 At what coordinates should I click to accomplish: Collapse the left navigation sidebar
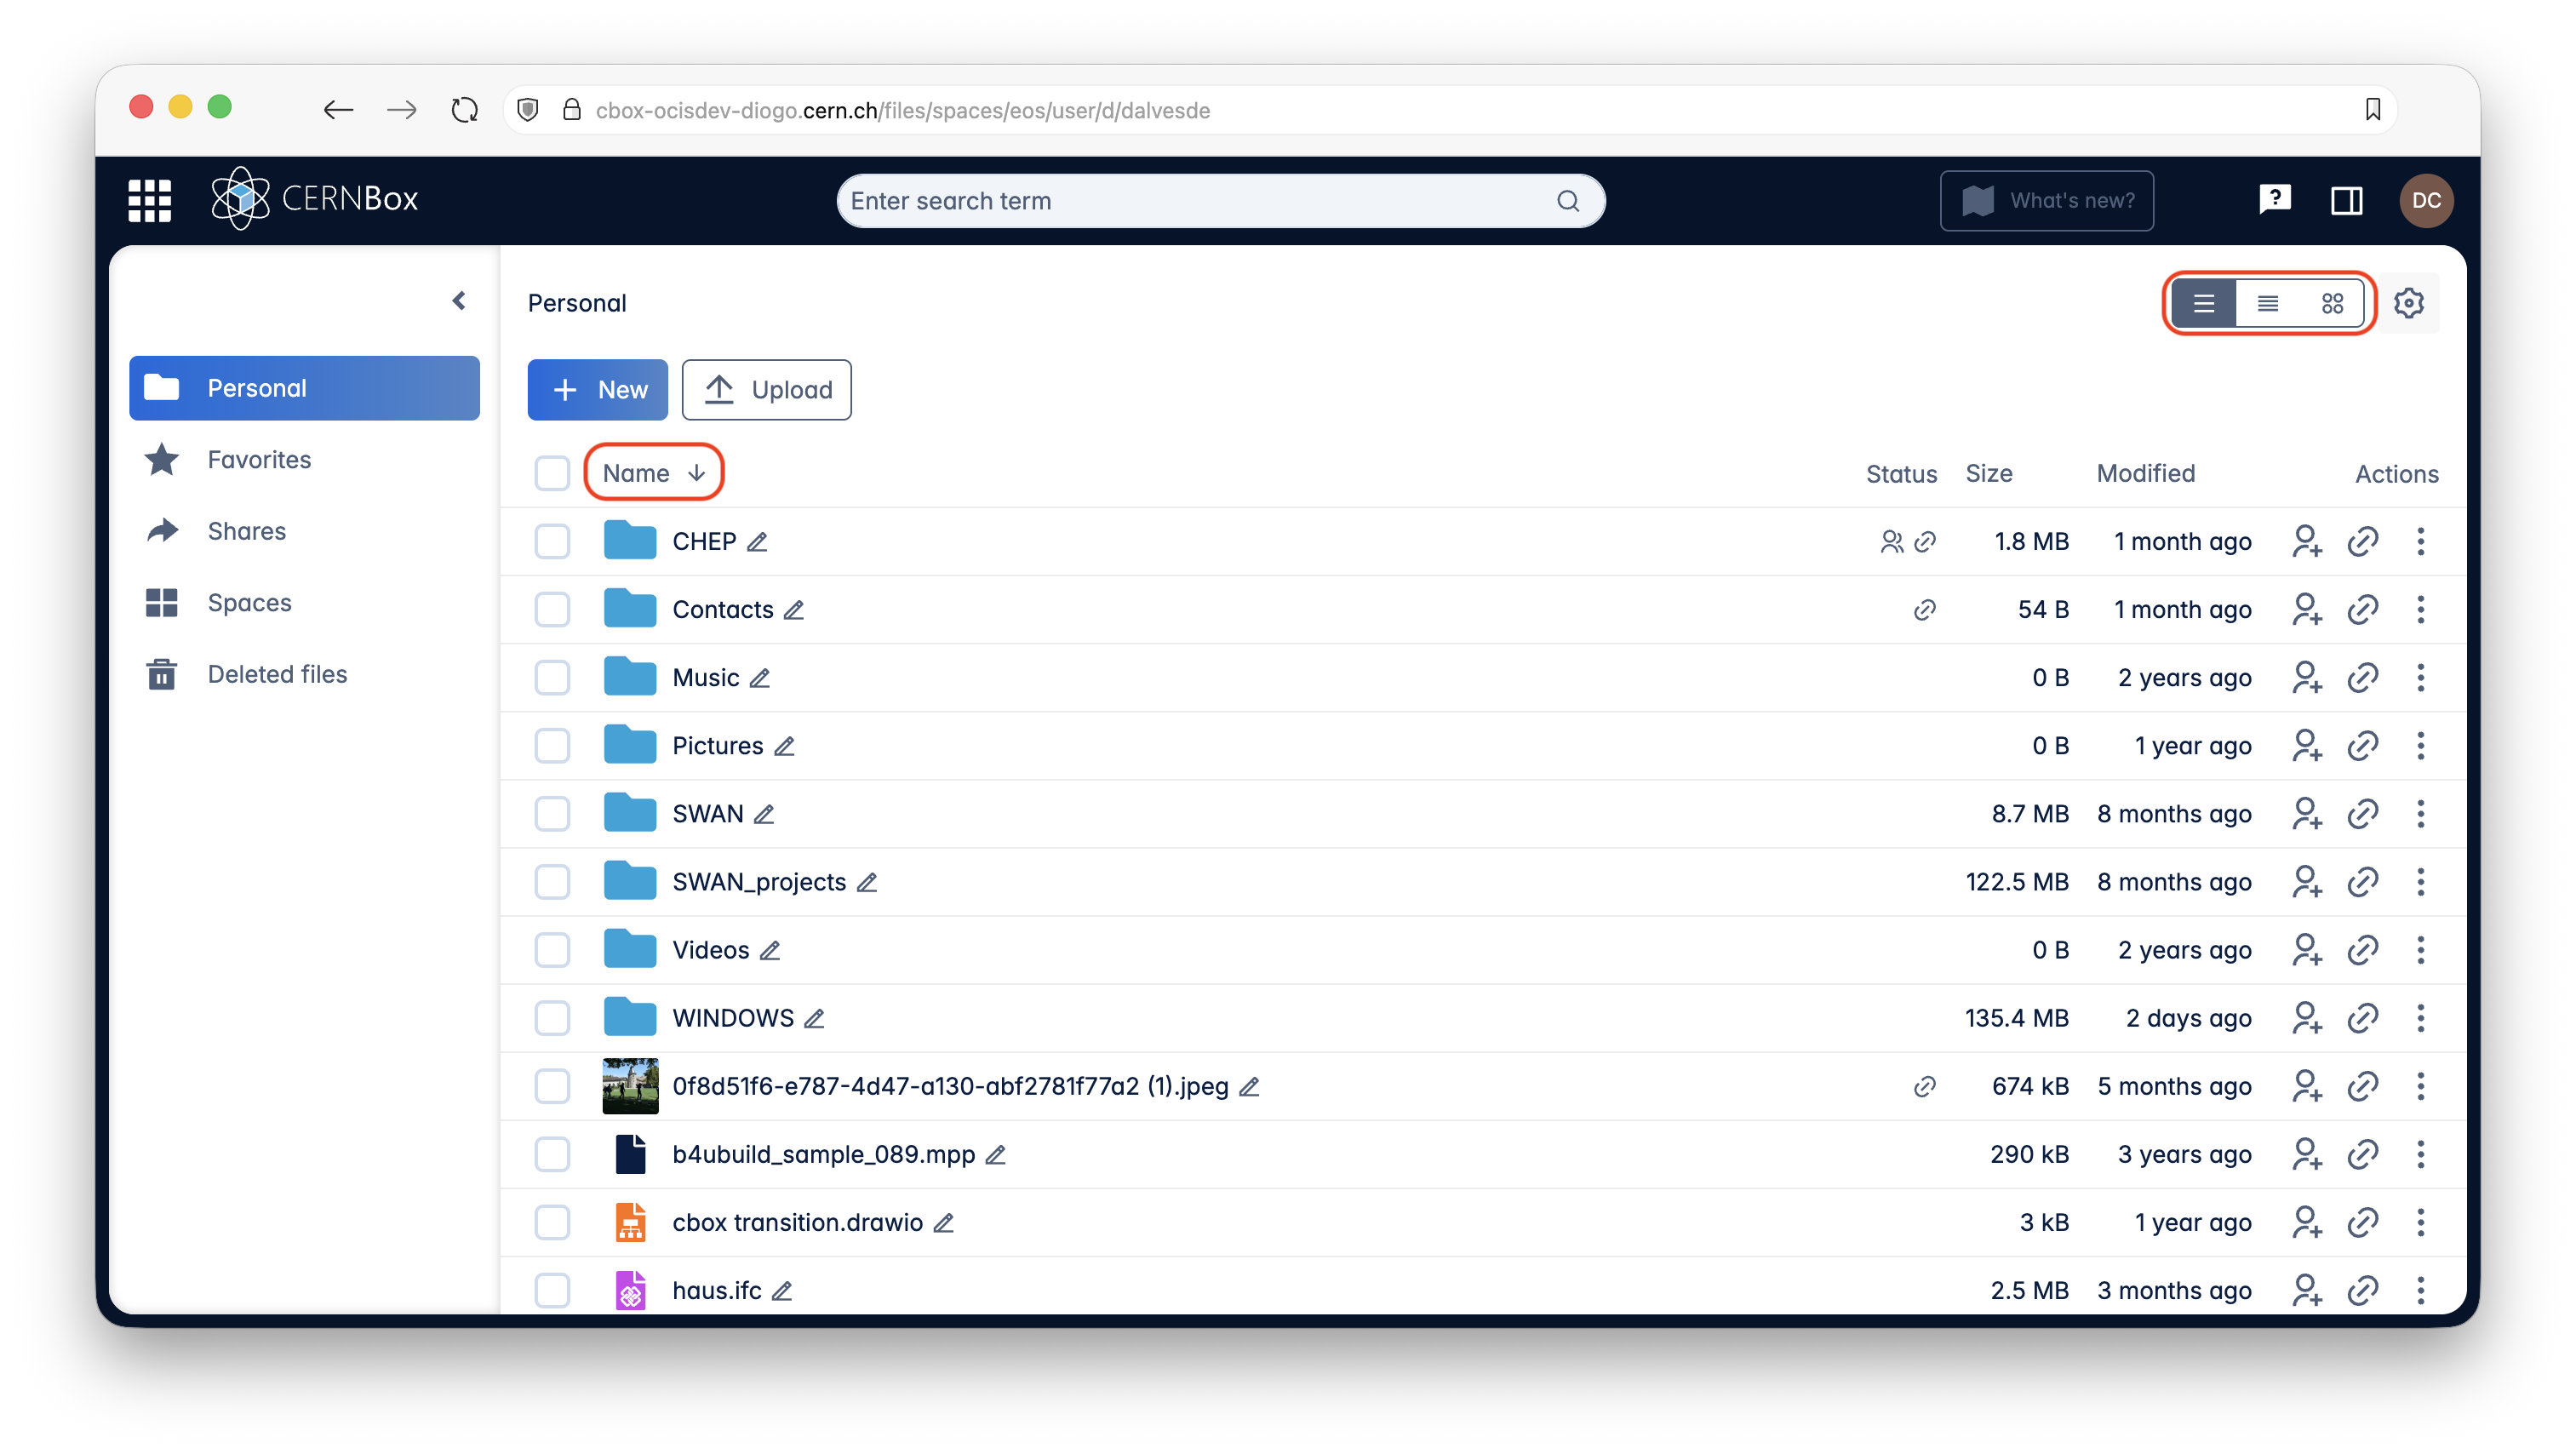pyautogui.click(x=459, y=300)
